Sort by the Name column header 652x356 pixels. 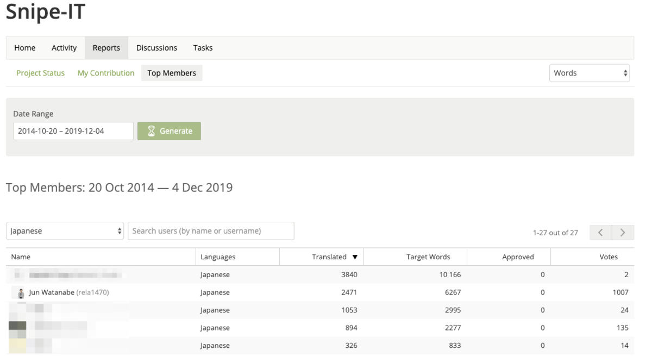pyautogui.click(x=21, y=257)
